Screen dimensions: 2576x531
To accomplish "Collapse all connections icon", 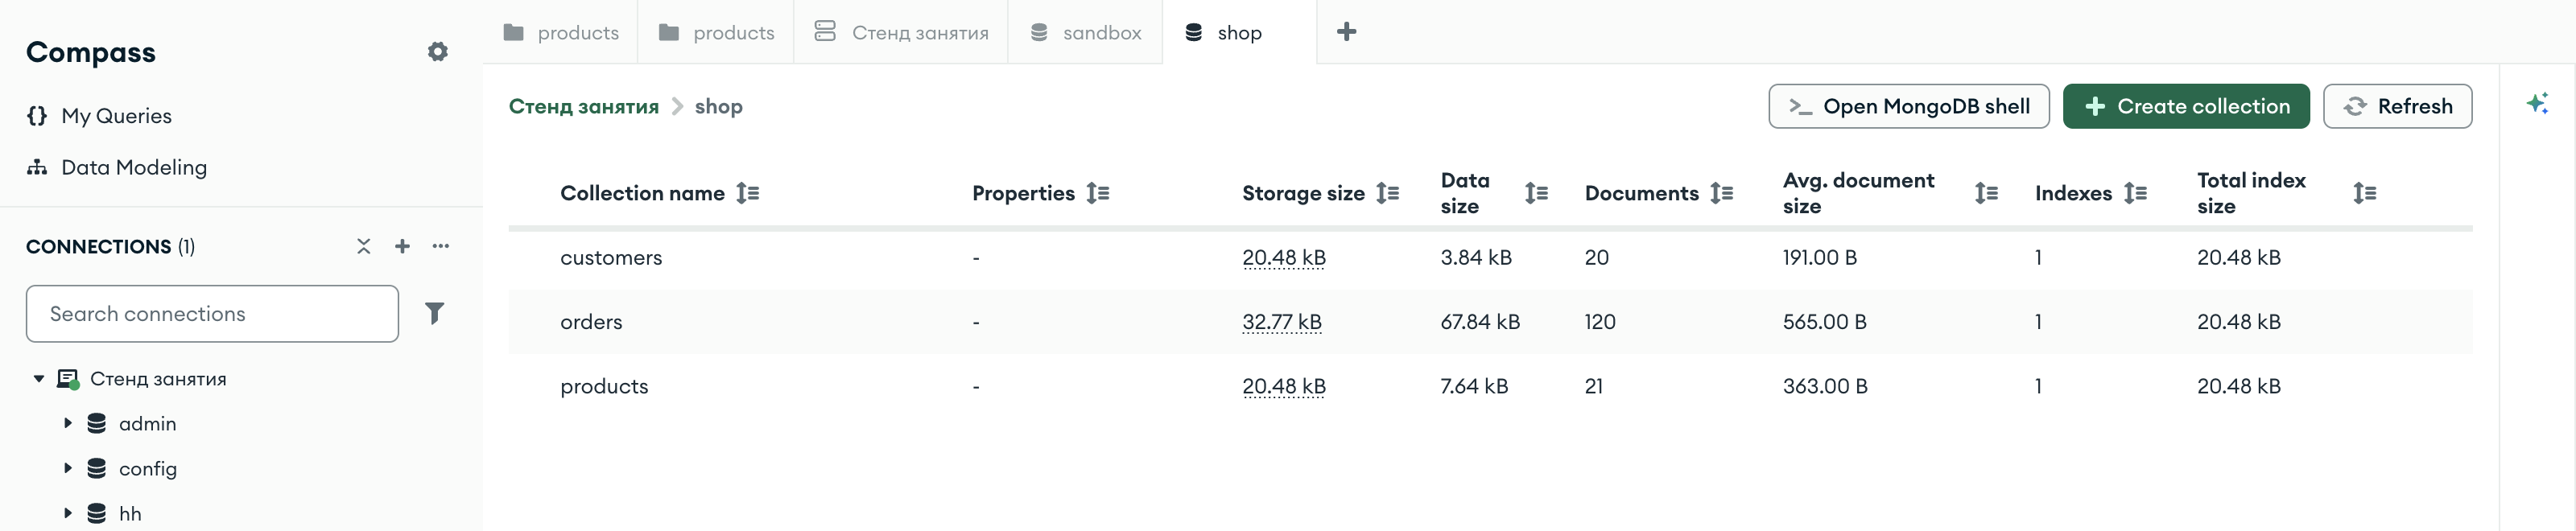I will click(364, 246).
